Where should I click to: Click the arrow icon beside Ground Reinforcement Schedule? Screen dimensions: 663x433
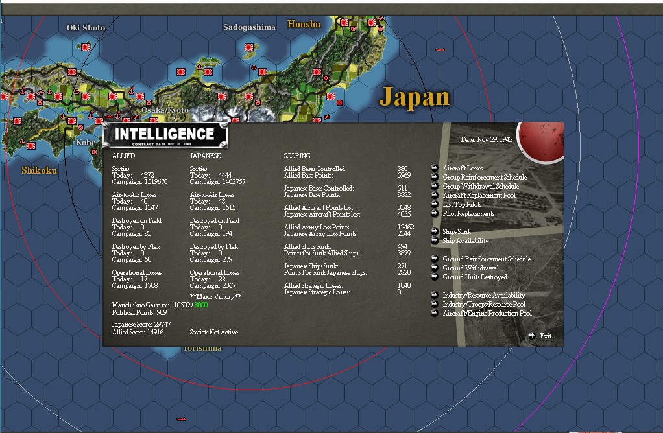[x=434, y=259]
